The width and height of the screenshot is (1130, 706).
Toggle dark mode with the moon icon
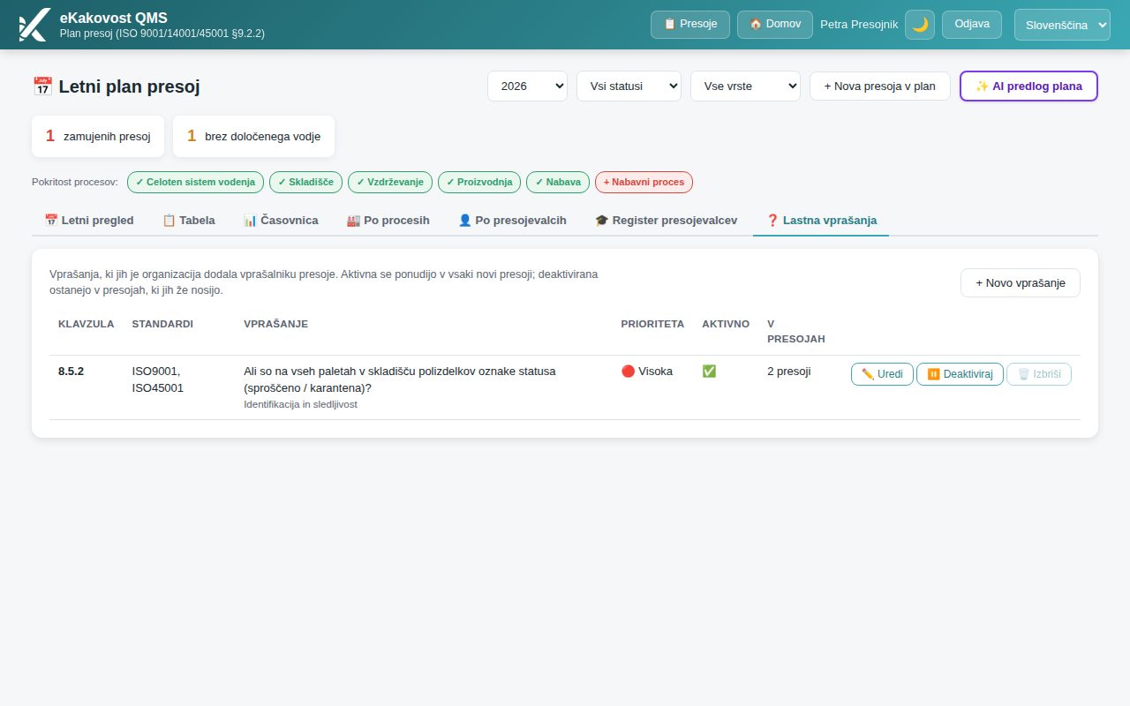(x=920, y=25)
